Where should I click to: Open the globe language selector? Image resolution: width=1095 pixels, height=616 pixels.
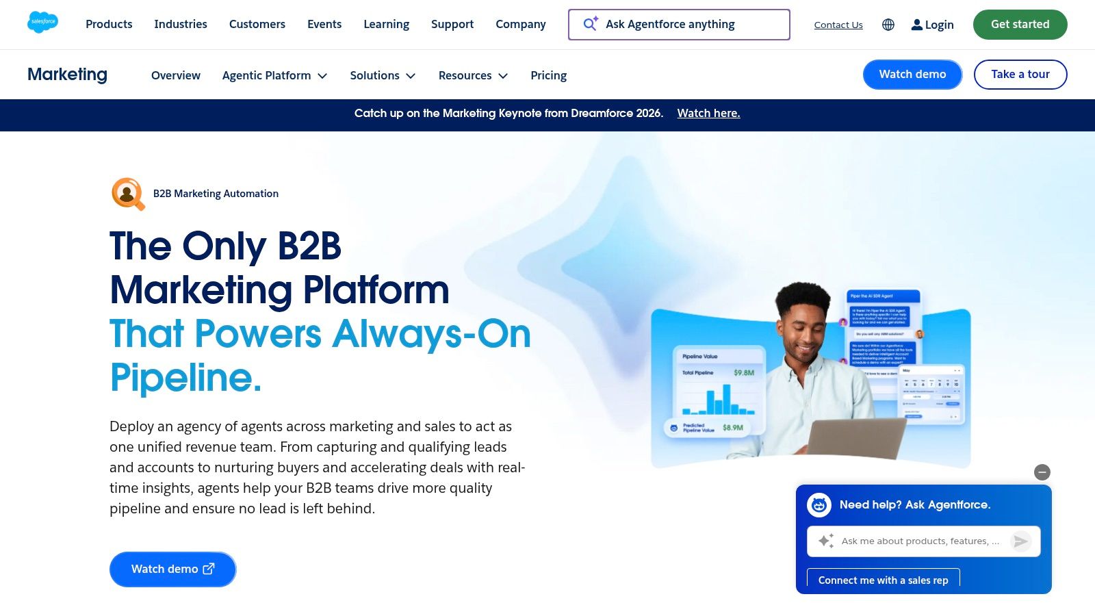tap(888, 25)
